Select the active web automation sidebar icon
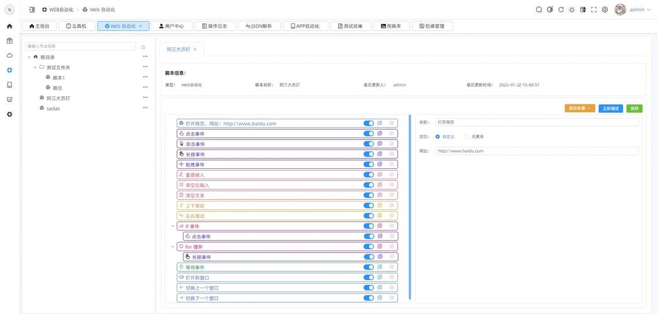Viewport: 658px width, 314px height. [9, 70]
